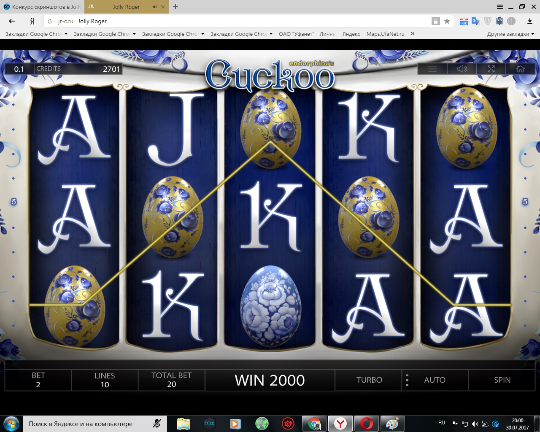Switch to Yandex Browser in the taskbar
Viewport: 540px width, 432px height.
pyautogui.click(x=340, y=424)
